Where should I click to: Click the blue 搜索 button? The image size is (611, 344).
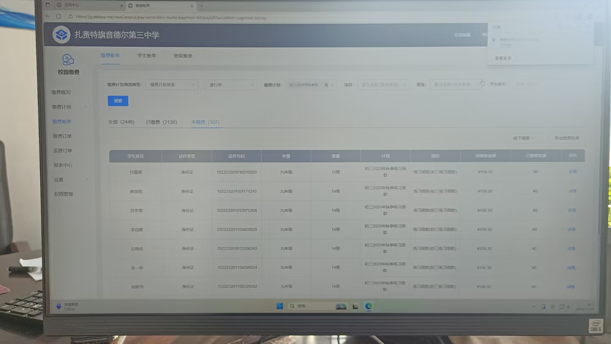click(118, 101)
